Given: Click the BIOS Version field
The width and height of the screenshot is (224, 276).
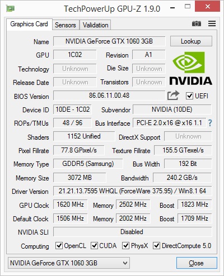Looking at the screenshot, I should coord(109,96).
